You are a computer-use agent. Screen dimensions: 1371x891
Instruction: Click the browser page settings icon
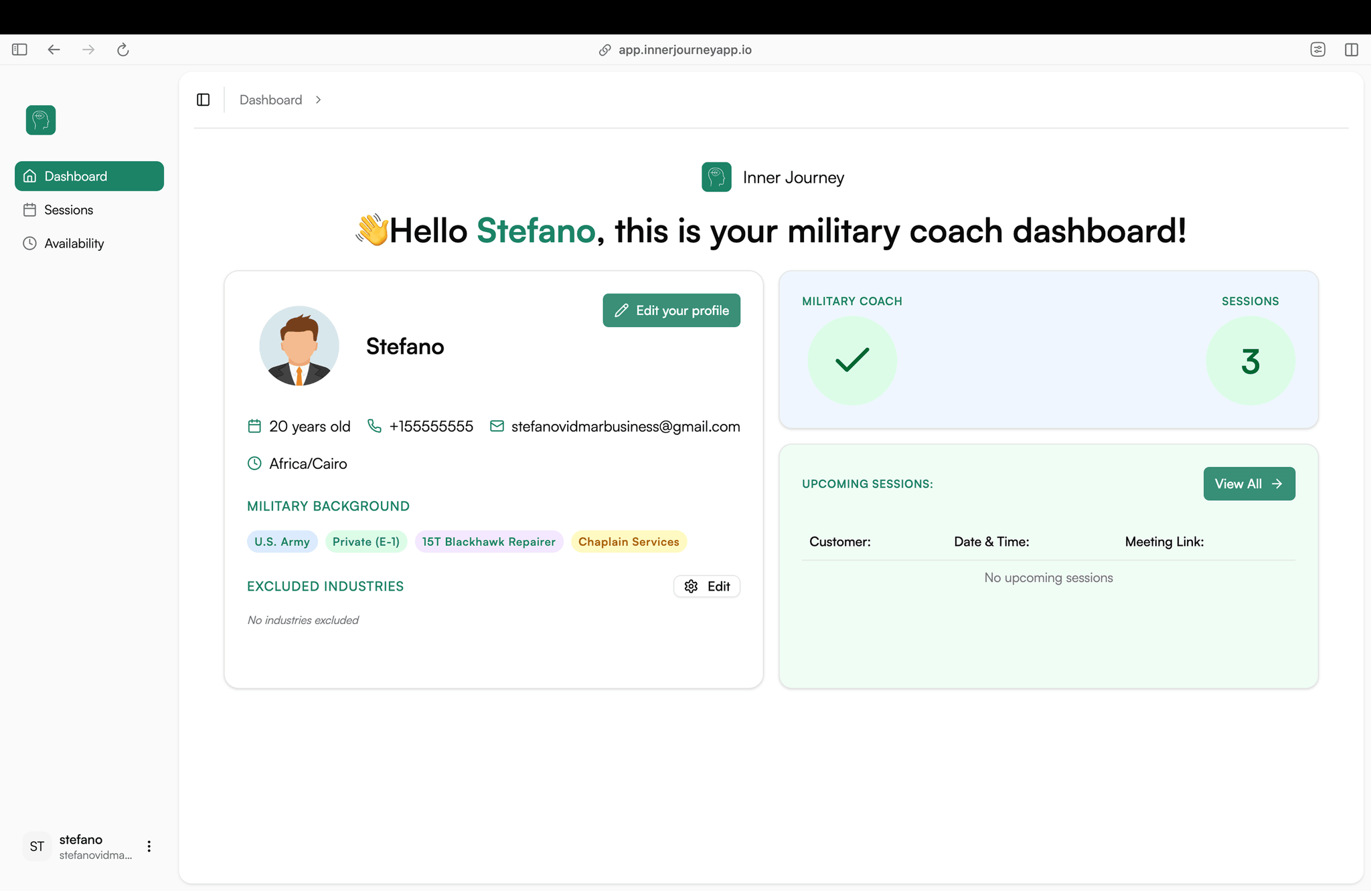coord(1317,50)
